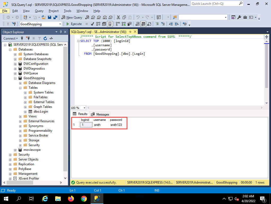
Task: Toggle Results to Grid output mode
Action: (x=143, y=24)
